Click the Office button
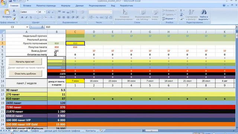The image size is (238, 134). pos(3,2)
